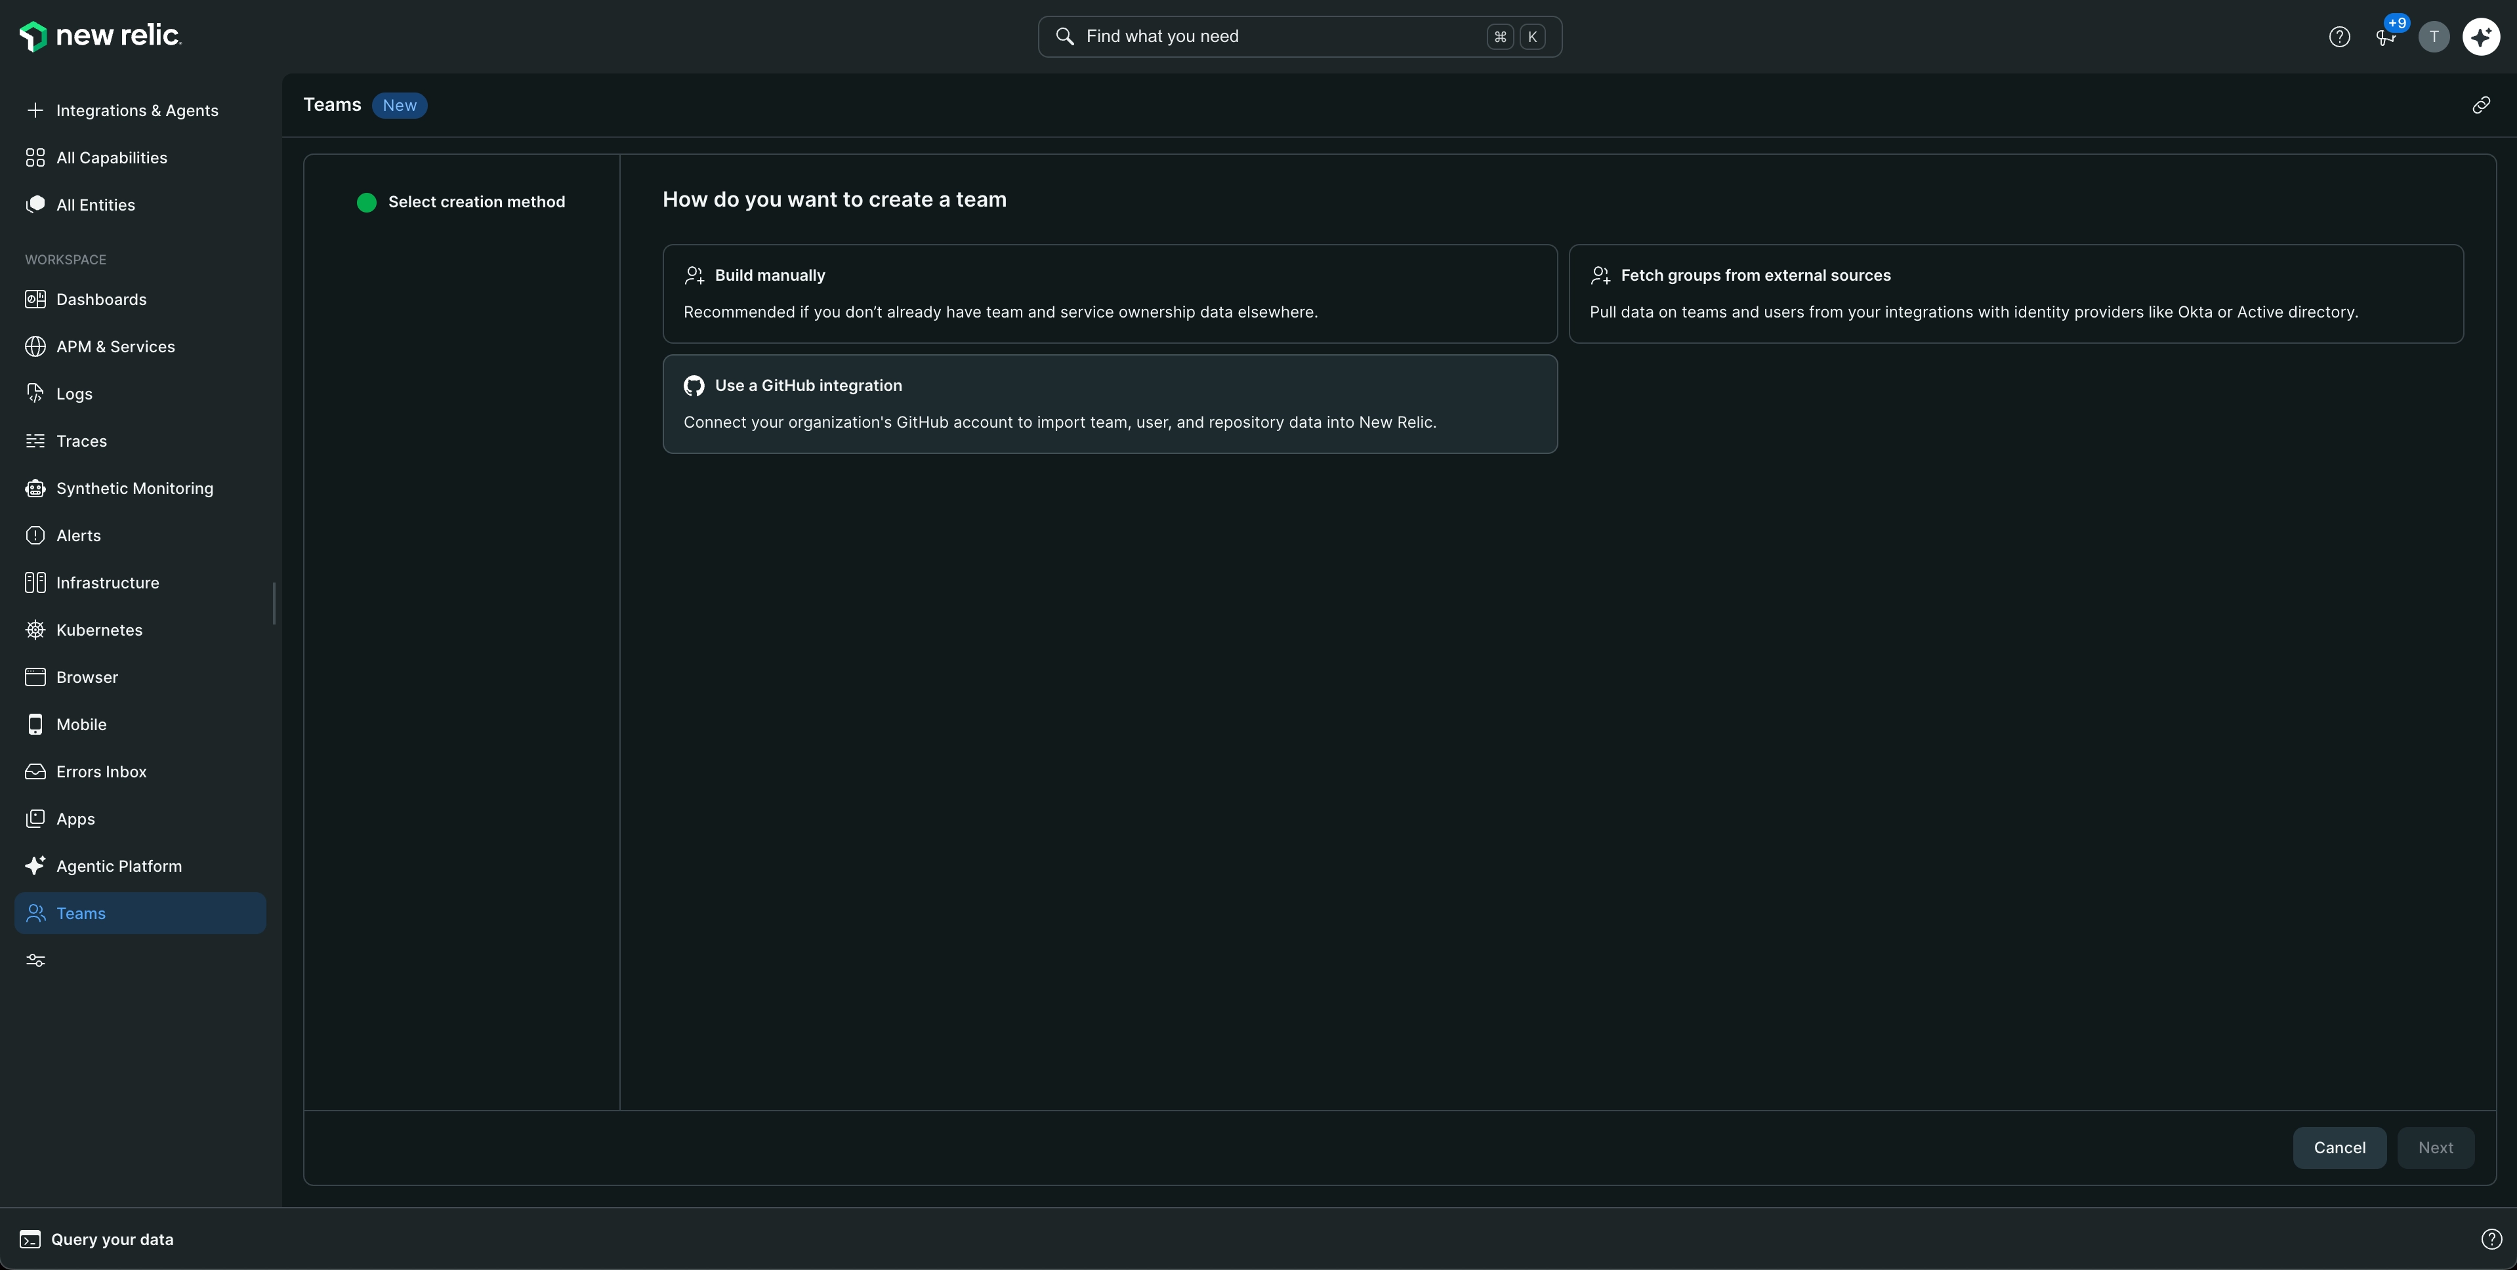Launch the New Relic AI sparkle button

(x=2482, y=37)
